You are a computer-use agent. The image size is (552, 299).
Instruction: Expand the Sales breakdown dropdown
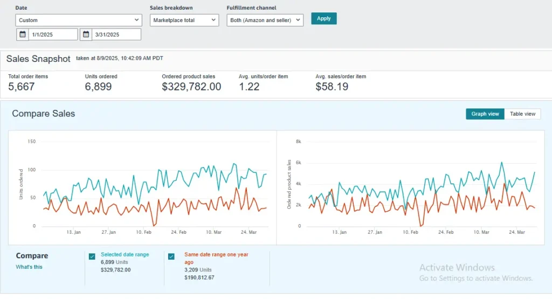pyautogui.click(x=184, y=20)
